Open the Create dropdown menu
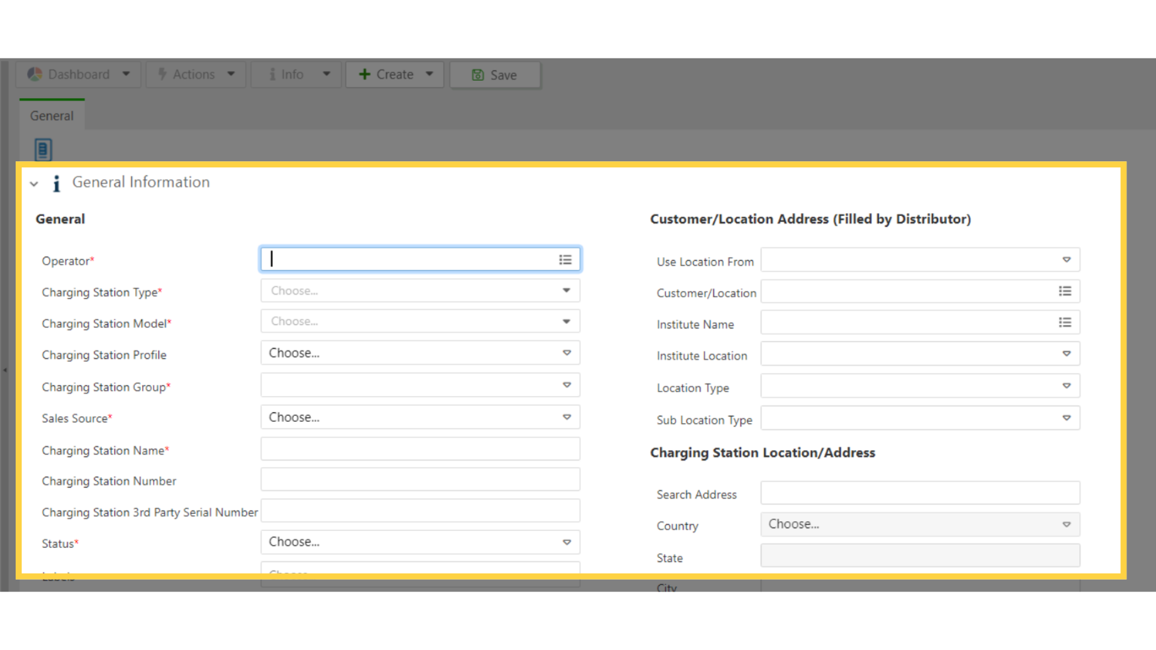The width and height of the screenshot is (1156, 650). (x=394, y=75)
